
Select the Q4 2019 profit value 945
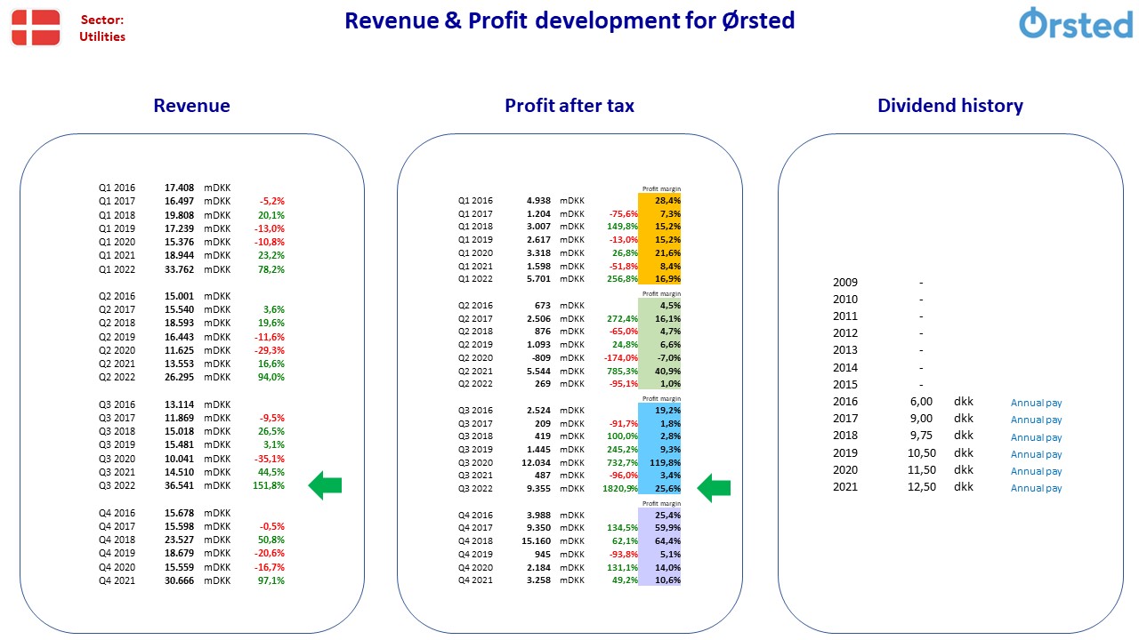point(543,554)
